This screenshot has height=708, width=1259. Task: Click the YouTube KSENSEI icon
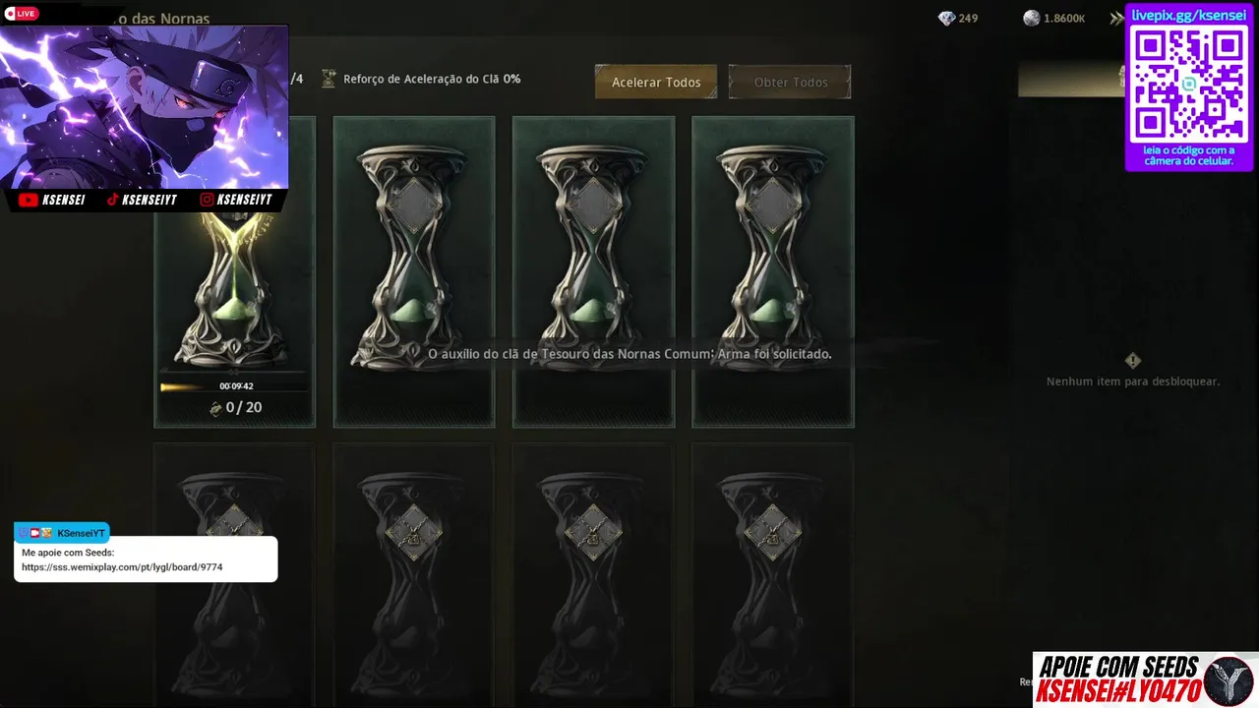click(x=28, y=200)
